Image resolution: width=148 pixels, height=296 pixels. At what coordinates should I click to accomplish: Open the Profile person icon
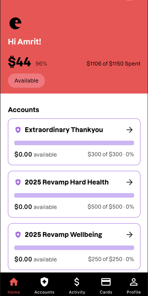(134, 282)
